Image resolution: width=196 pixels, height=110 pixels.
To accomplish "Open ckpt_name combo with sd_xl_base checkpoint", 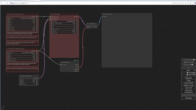I will point(22,18).
